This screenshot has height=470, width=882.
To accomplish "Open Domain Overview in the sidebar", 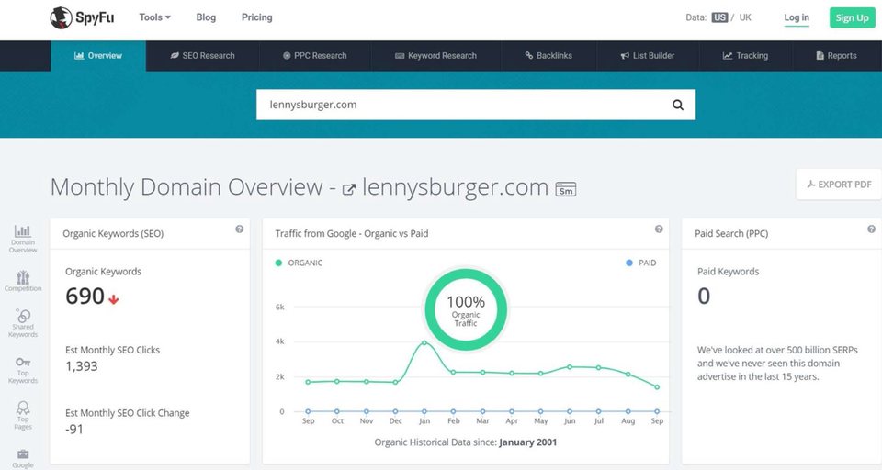I will point(22,239).
